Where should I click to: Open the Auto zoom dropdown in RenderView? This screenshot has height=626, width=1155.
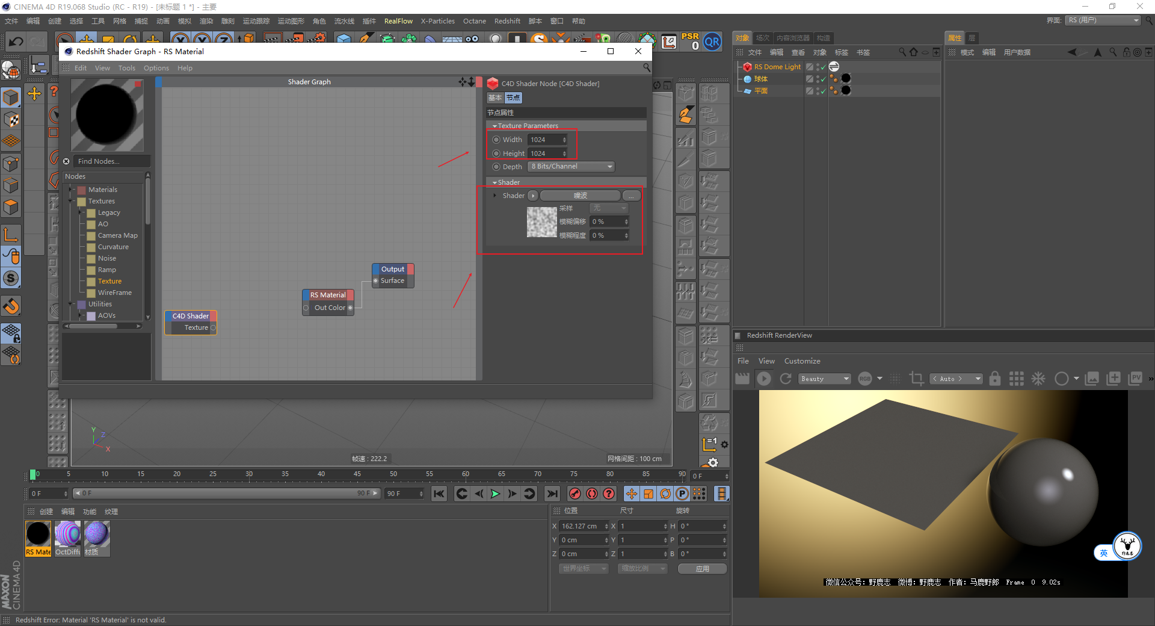point(956,379)
